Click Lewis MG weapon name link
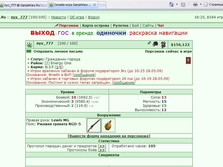Viewport: 223px width, 167px height. (60, 120)
